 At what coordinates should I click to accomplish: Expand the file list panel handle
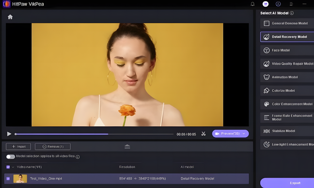coord(127,147)
